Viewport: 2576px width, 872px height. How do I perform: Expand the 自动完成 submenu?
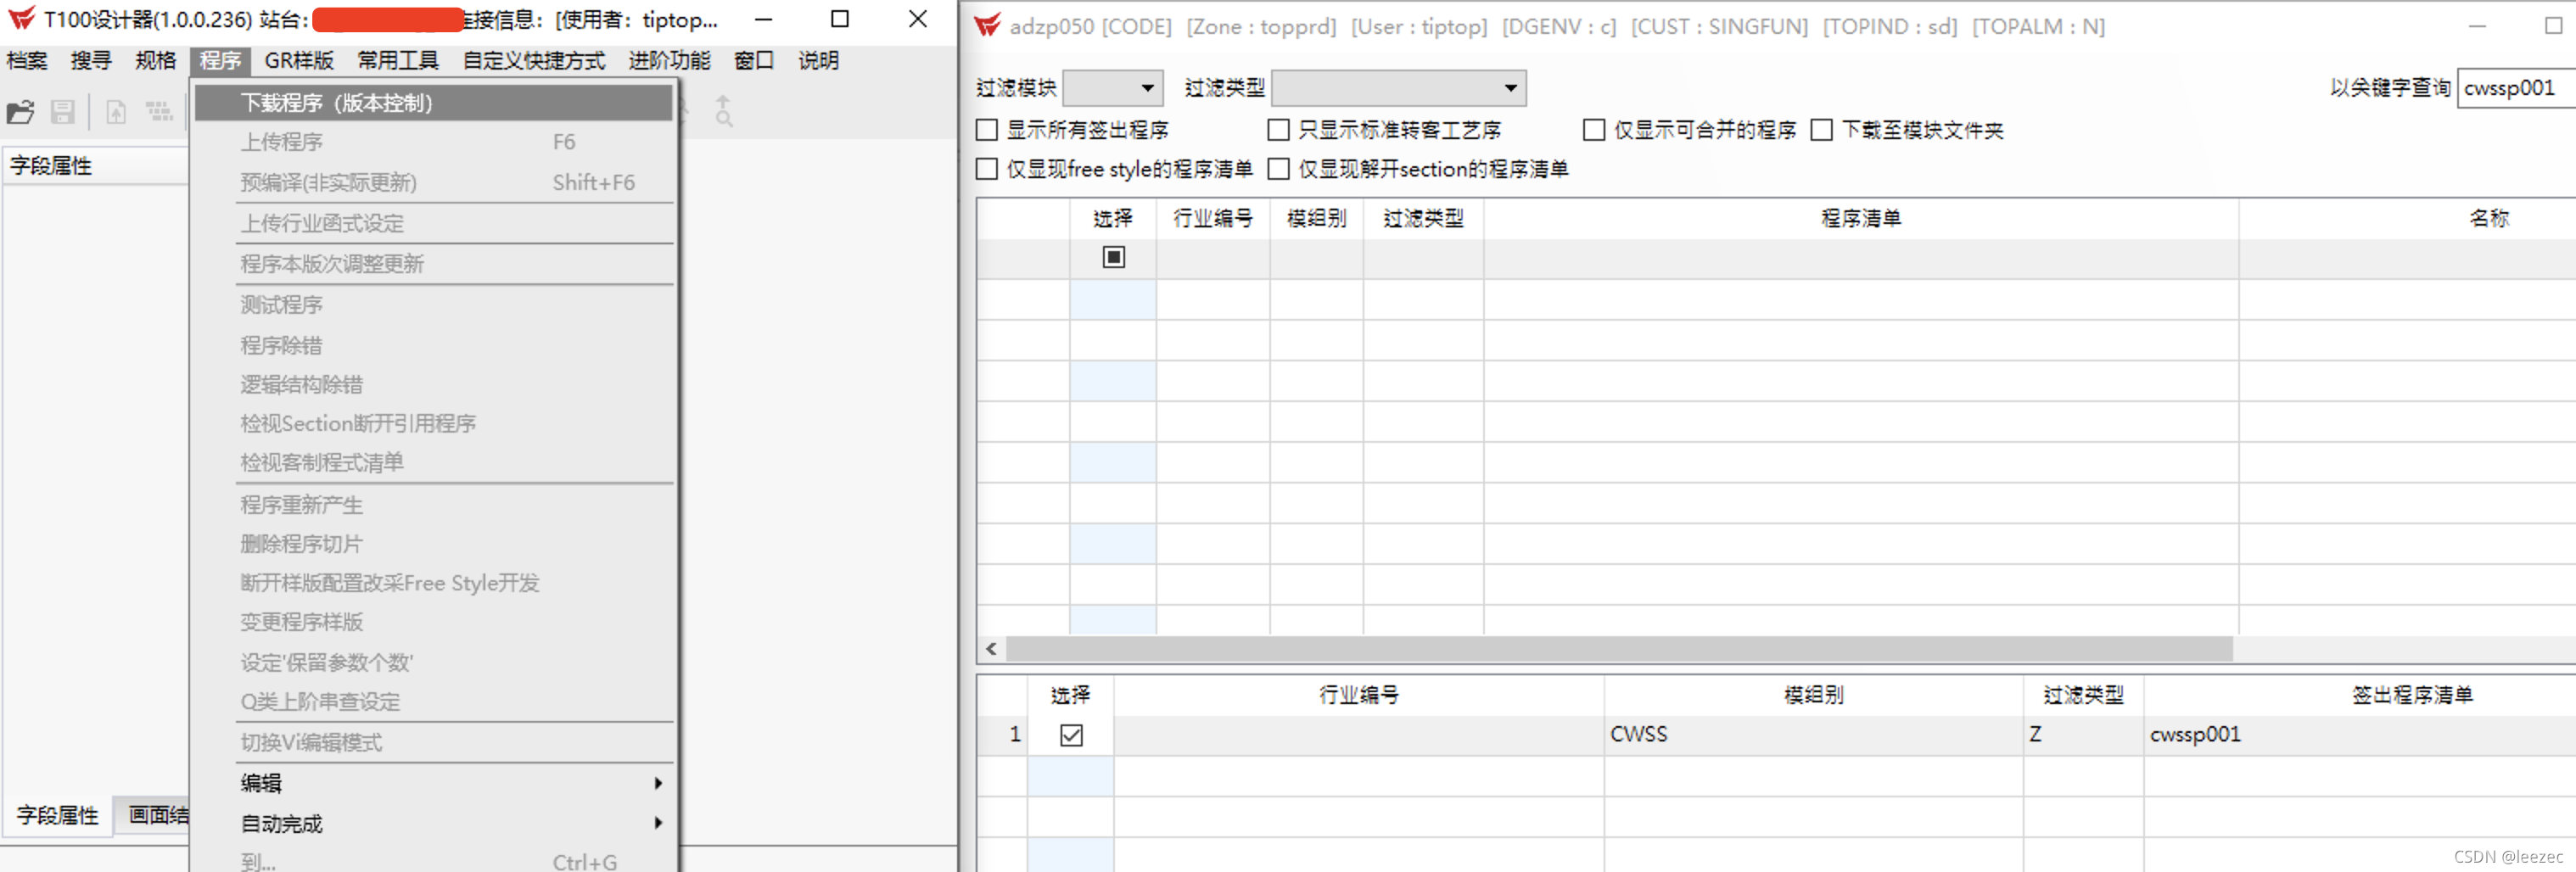coord(433,823)
